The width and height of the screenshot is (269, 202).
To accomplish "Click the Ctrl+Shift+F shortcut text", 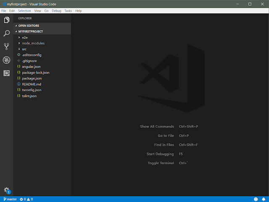I will [188, 145].
